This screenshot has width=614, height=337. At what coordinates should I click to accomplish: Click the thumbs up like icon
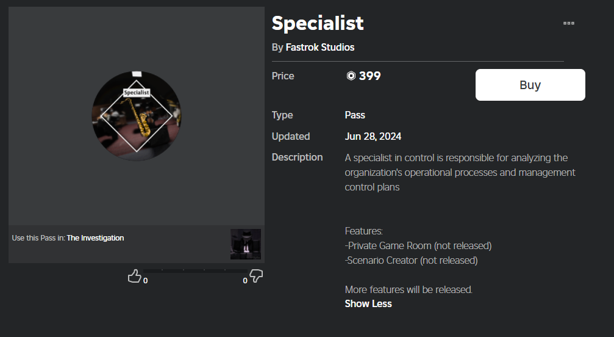[134, 277]
